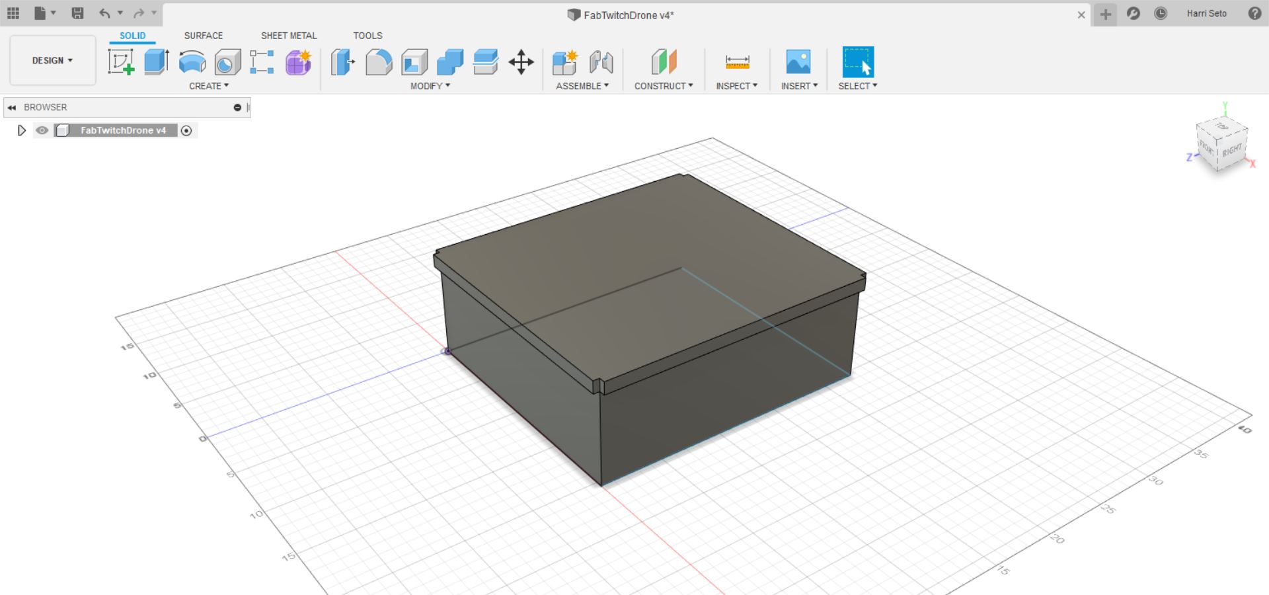Select the Joint tool
This screenshot has height=595, width=1269.
point(601,62)
